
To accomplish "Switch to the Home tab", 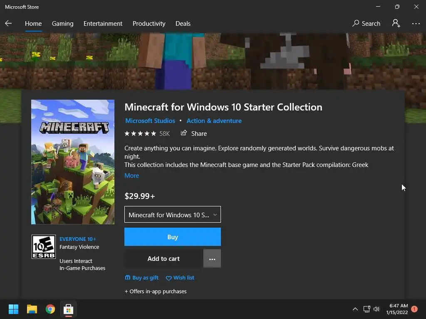I will (33, 24).
